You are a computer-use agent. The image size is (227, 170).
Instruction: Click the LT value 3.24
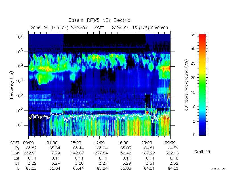(x=56, y=163)
